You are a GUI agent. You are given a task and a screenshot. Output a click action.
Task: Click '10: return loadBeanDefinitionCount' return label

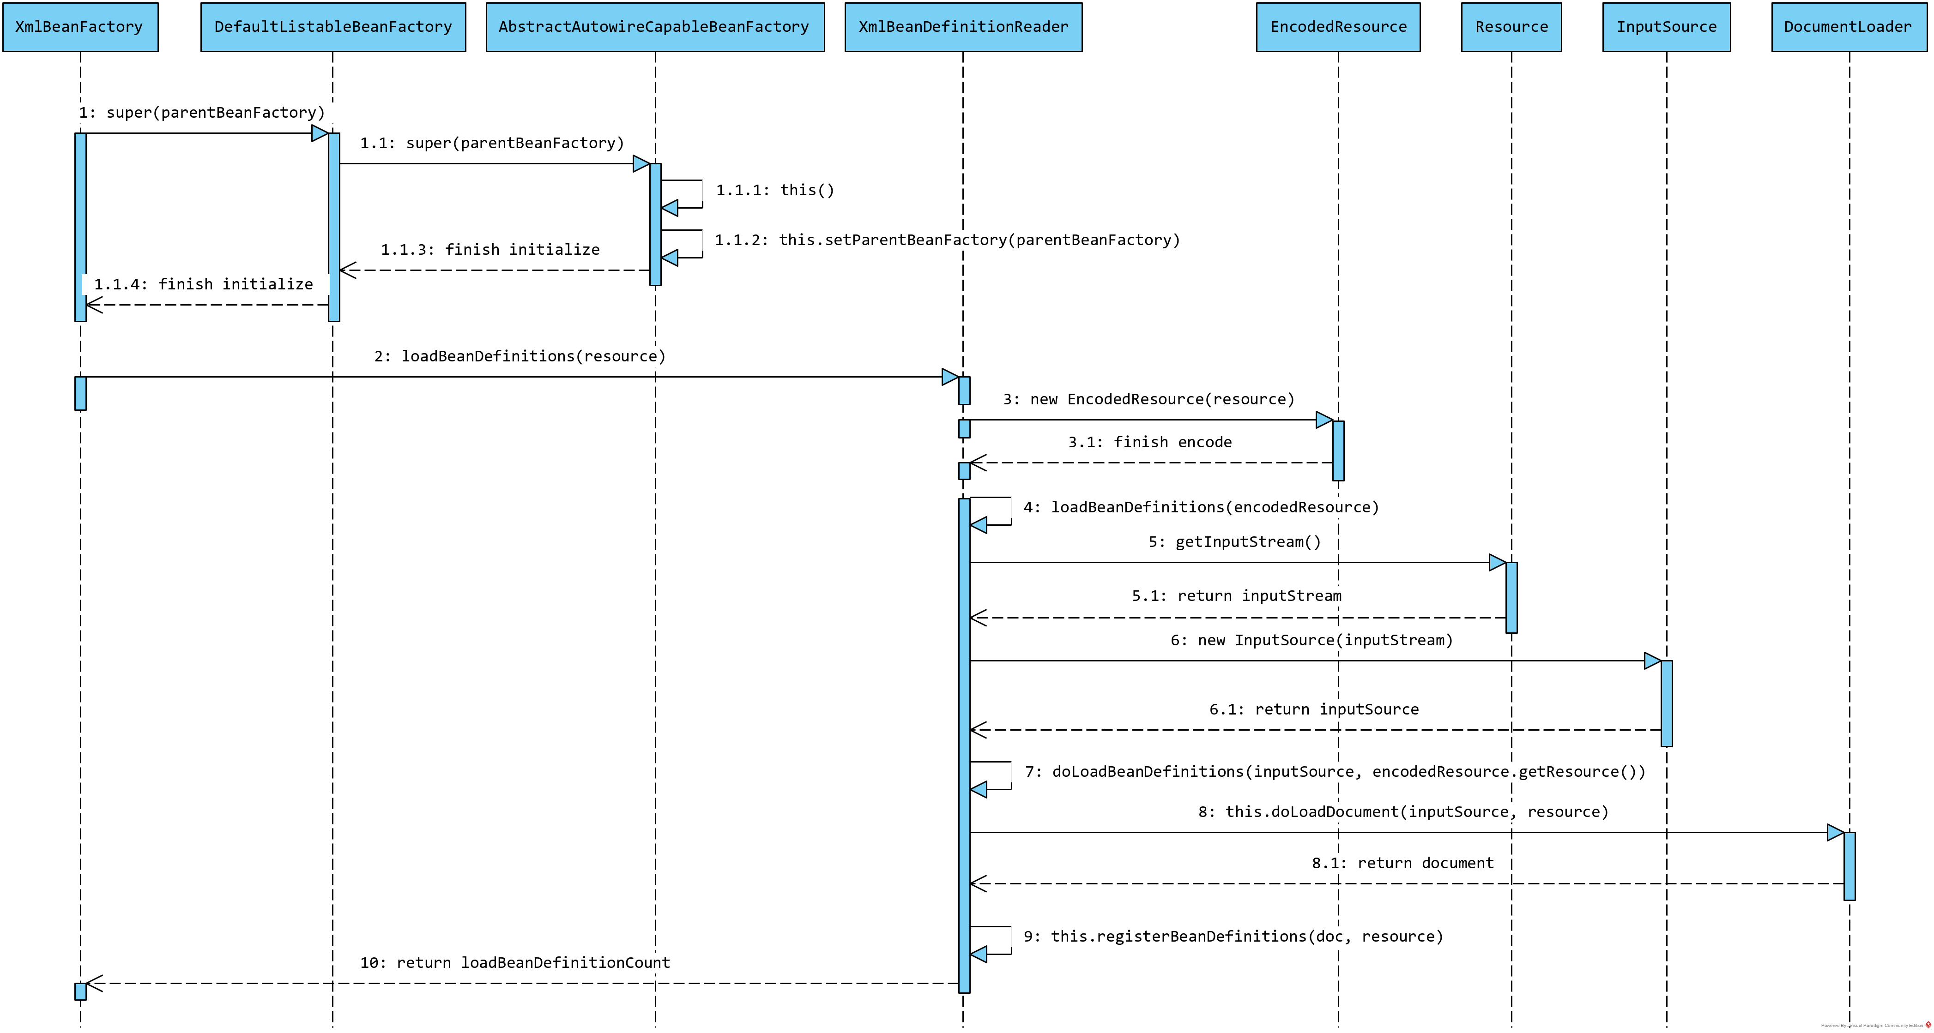coord(514,962)
